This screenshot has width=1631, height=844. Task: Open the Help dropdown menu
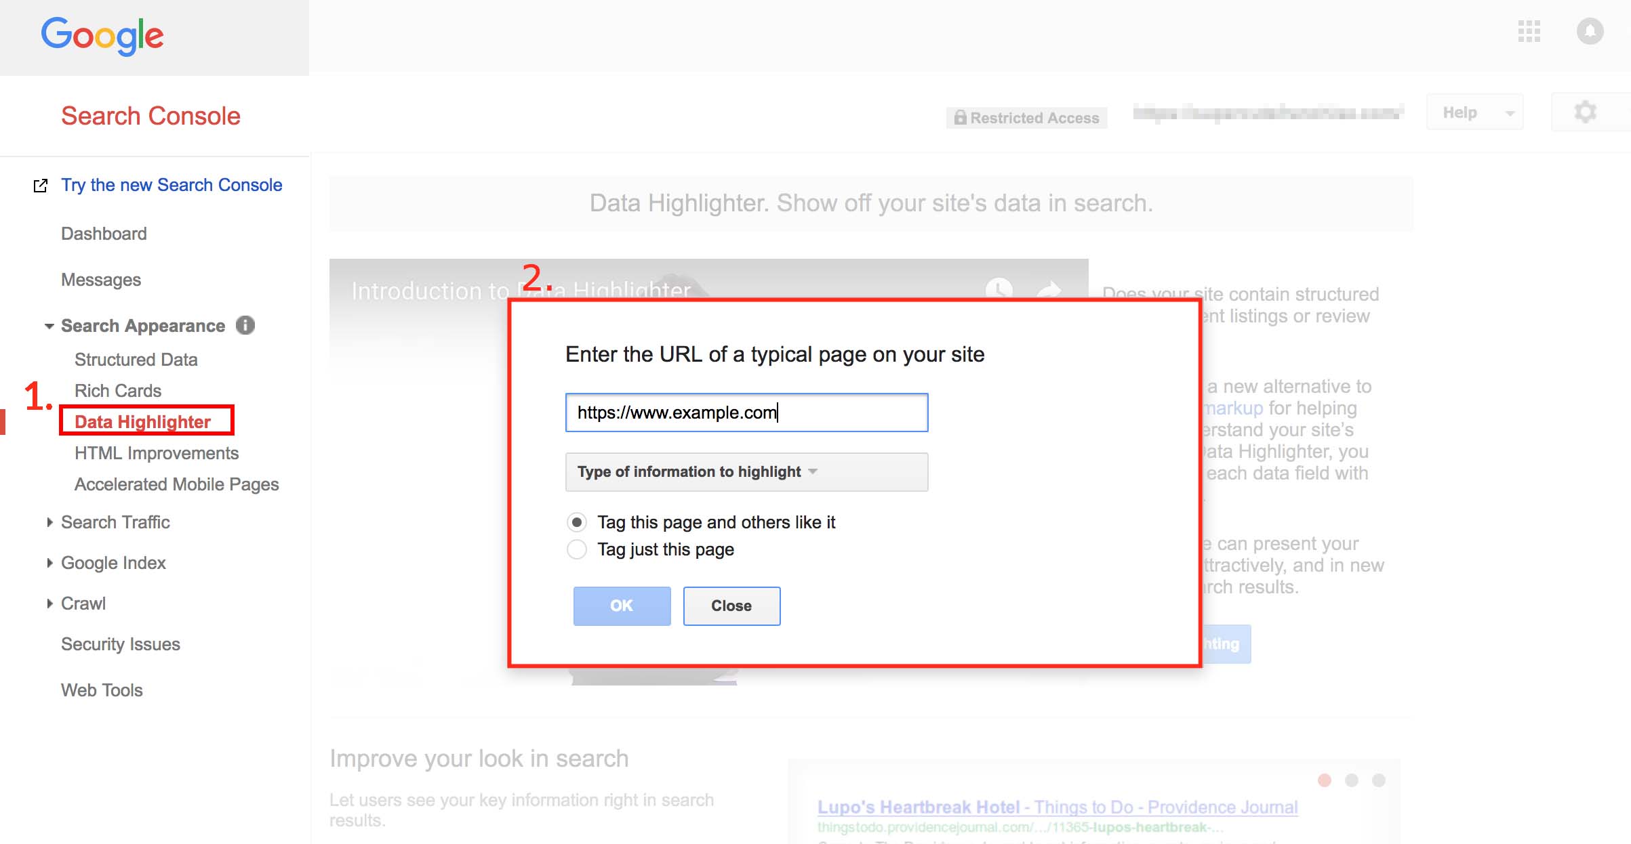point(1475,112)
